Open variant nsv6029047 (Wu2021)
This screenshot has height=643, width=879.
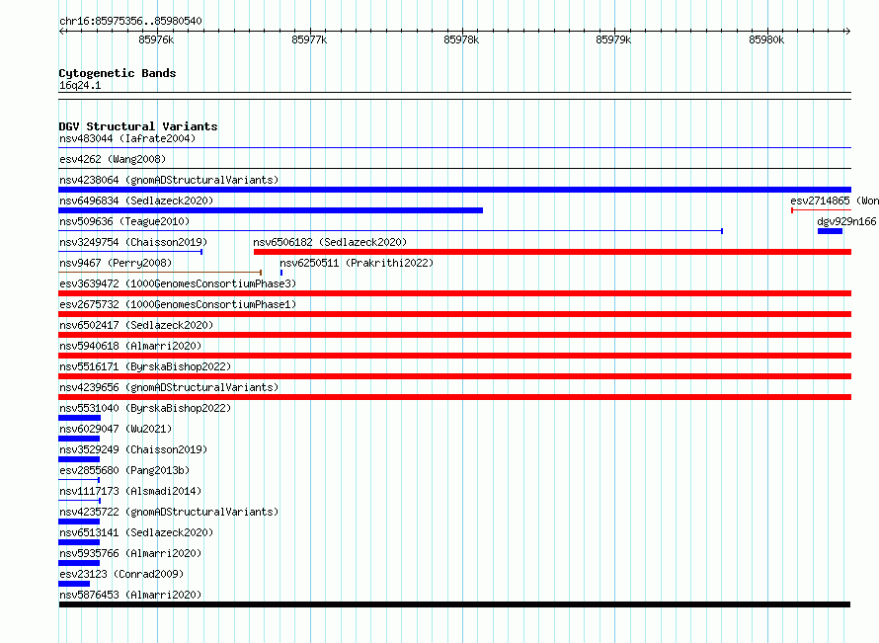point(116,429)
